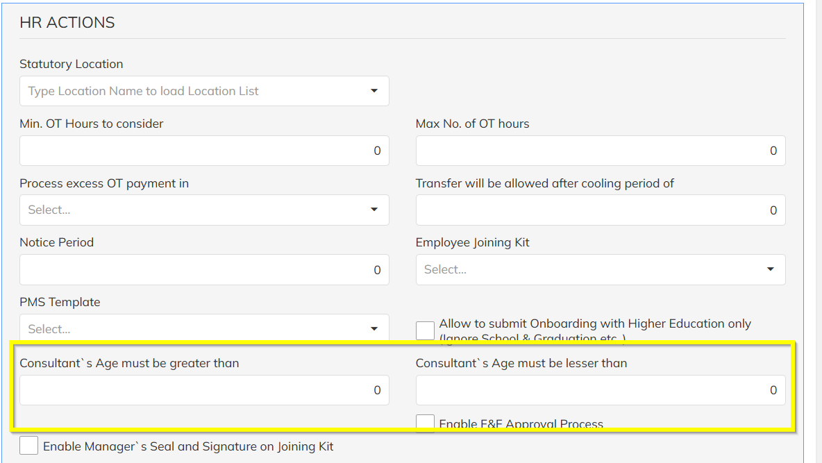
Task: Open the PMS Template Select box
Action: 194,328
